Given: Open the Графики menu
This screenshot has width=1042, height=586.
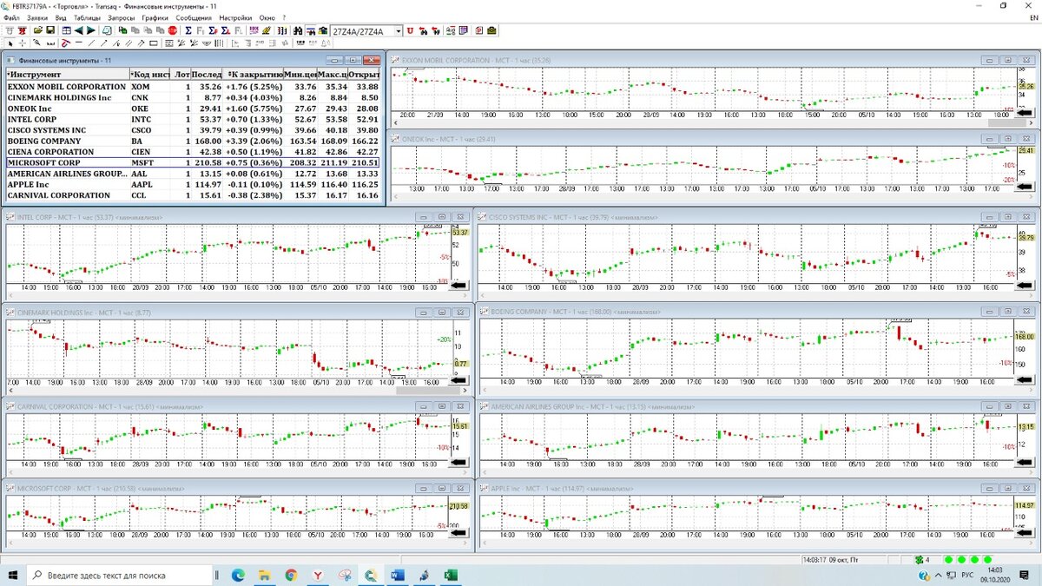Looking at the screenshot, I should point(155,17).
